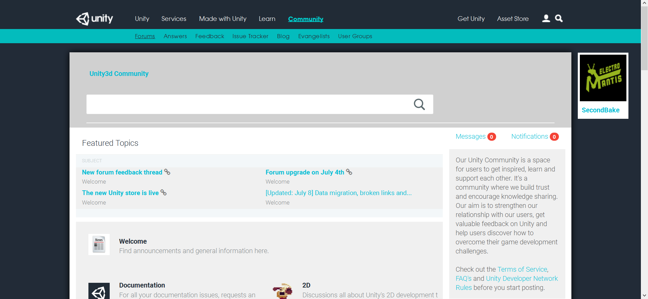This screenshot has width=648, height=299.
Task: Open the user account icon
Action: coord(546,18)
